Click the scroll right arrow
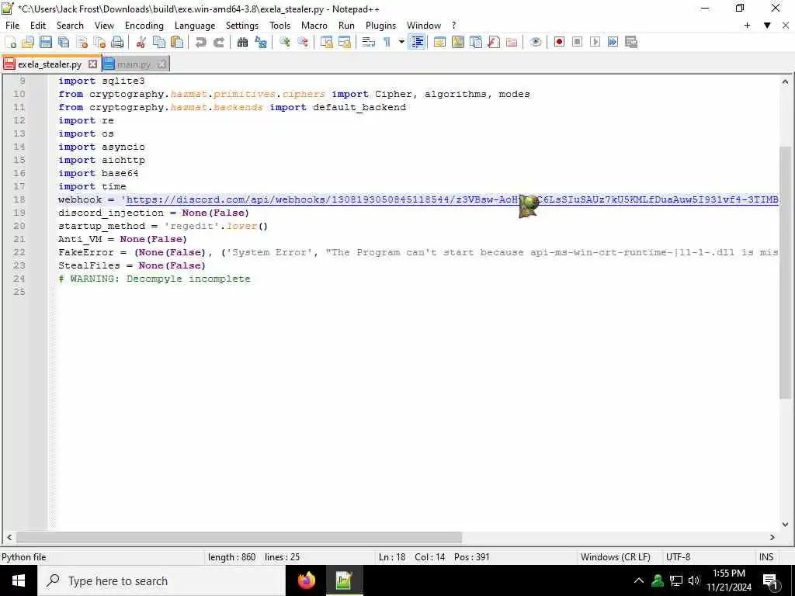 772,537
